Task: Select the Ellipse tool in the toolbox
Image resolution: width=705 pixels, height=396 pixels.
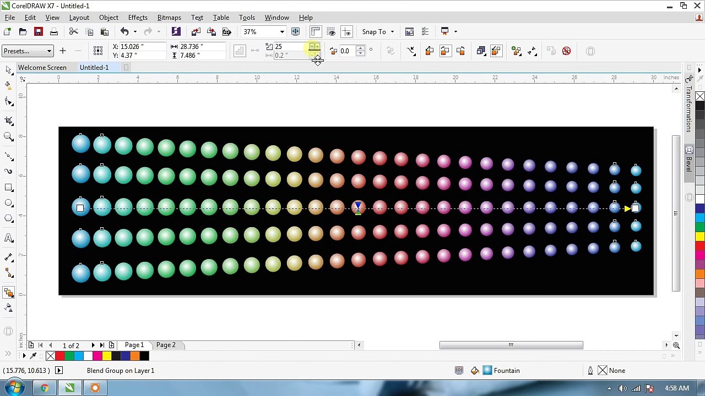Action: [8, 204]
